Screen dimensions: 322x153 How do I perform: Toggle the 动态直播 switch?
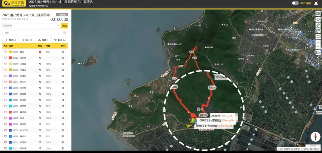click(x=295, y=3)
